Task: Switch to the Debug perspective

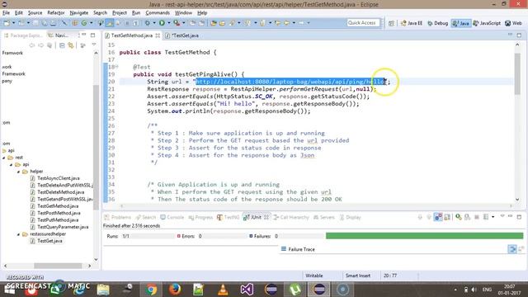Action: tap(438, 23)
